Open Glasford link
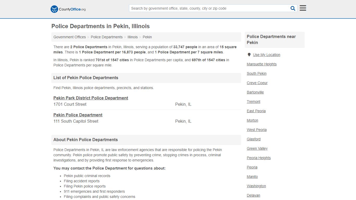The image size is (356, 200). pyautogui.click(x=254, y=139)
